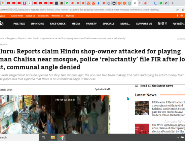Click the breadcrumb article title text
The image size is (185, 141).
click(x=67, y=38)
